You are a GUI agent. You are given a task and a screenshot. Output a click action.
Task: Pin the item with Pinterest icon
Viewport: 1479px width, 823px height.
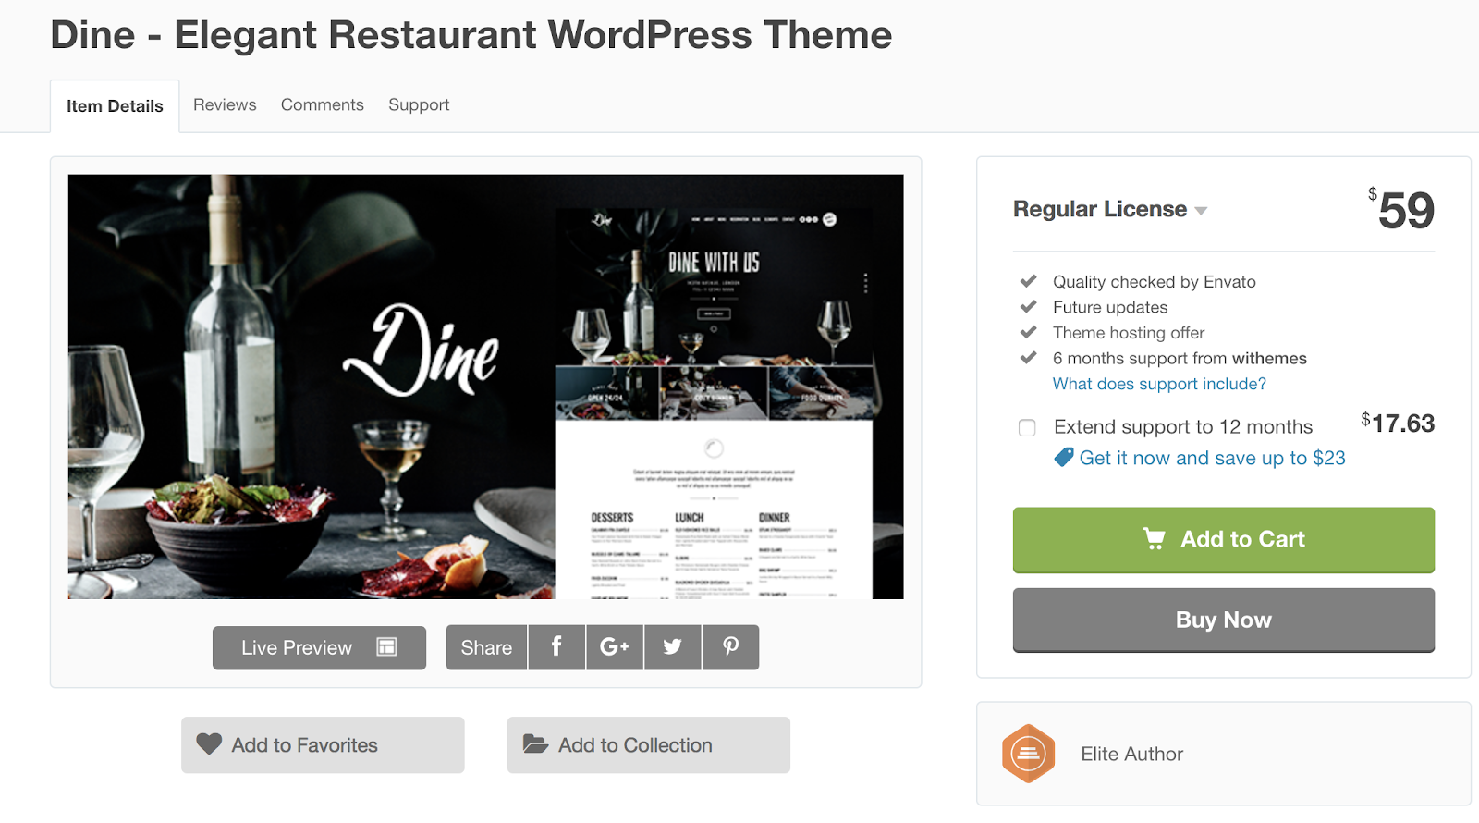[x=730, y=647]
